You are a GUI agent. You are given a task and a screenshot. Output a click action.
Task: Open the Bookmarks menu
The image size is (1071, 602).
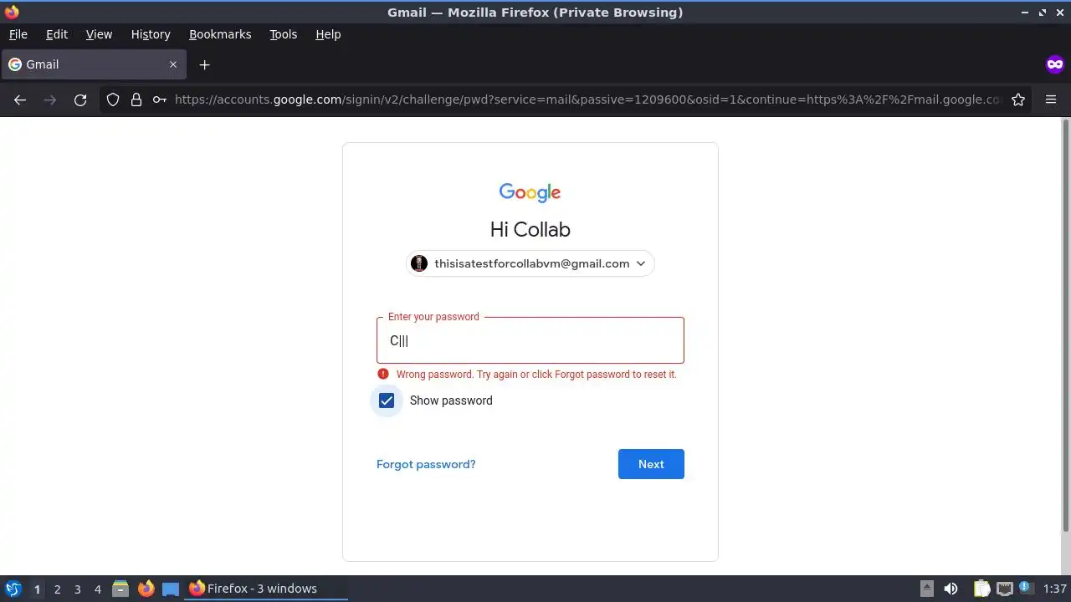coord(220,34)
